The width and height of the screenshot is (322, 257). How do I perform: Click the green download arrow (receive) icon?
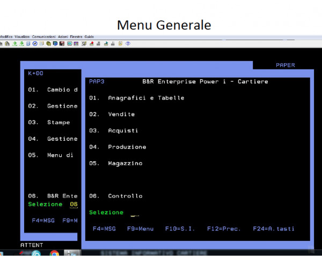tap(21, 44)
